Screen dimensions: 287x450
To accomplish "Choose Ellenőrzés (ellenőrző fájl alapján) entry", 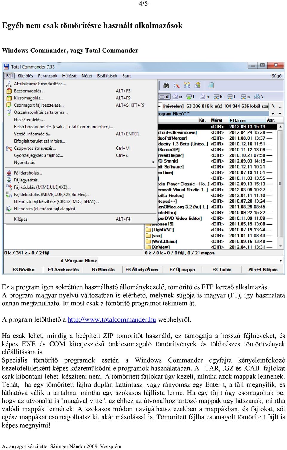I will (x=80, y=209).
